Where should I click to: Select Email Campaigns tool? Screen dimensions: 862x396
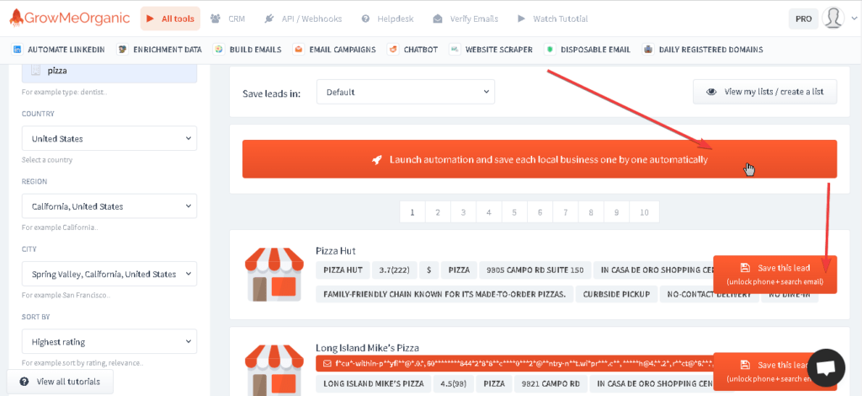coord(334,50)
